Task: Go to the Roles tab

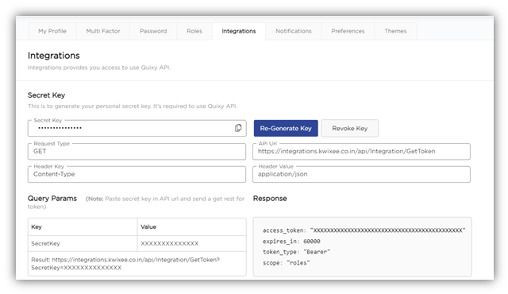Action: pos(194,31)
